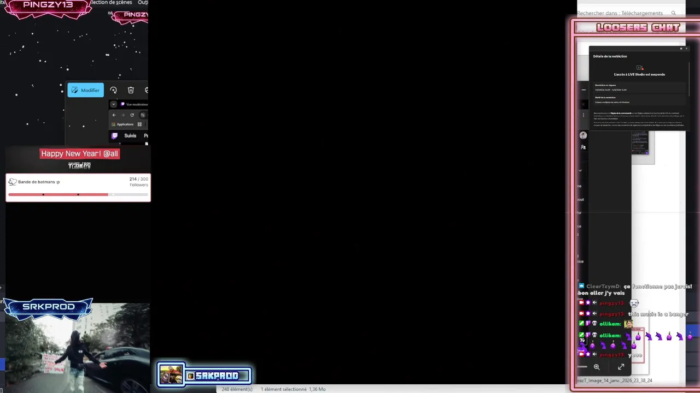Click the browser site settings icon
This screenshot has width=700, height=393.
tap(143, 115)
